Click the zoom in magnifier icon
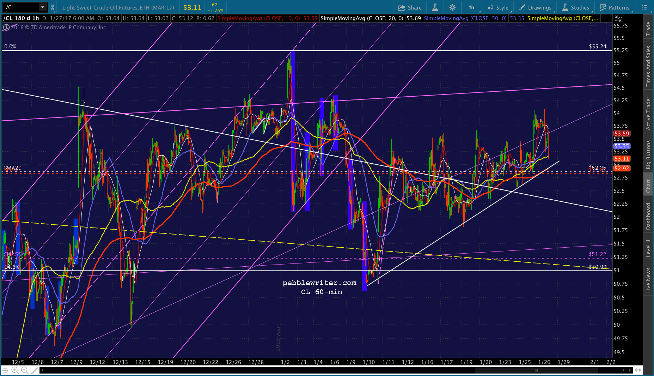Image resolution: width=654 pixels, height=376 pixels. (15, 370)
